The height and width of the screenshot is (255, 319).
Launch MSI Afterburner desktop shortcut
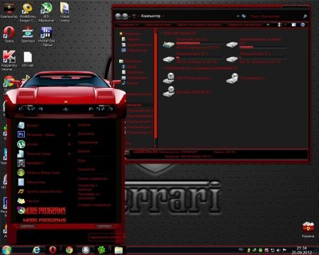click(47, 12)
